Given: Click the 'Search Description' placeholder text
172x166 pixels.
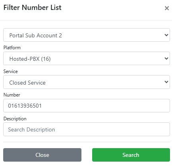Looking at the screenshot, I should [x=31, y=129].
